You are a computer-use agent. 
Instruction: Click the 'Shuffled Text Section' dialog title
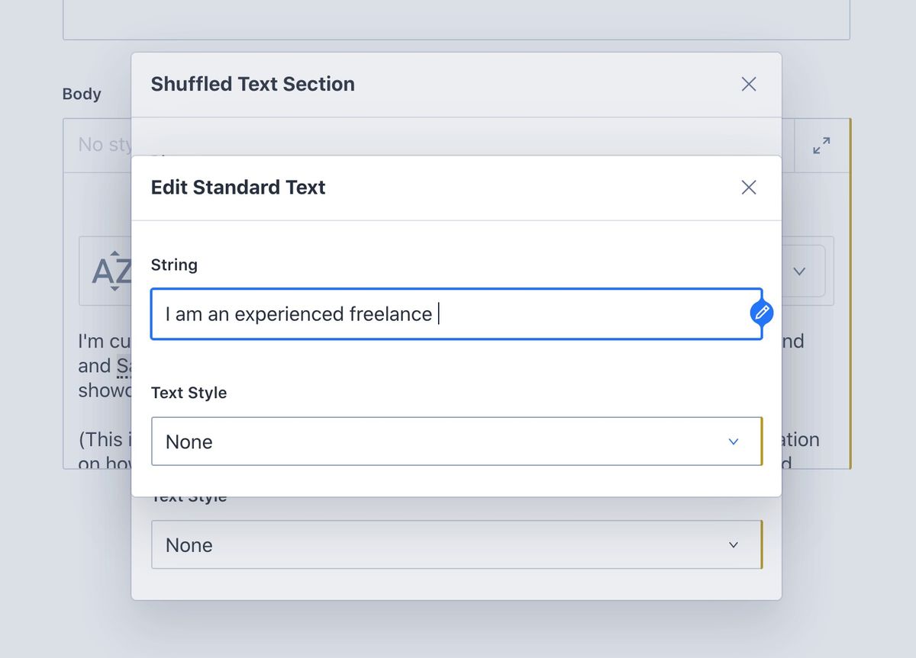253,84
